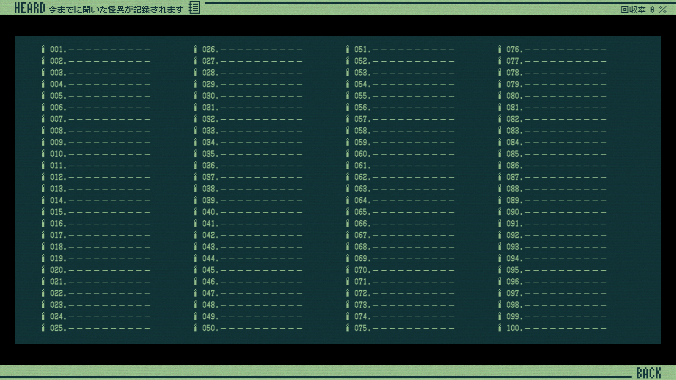Select entry 083 in the list
Image resolution: width=676 pixels, height=380 pixels.
[x=552, y=131]
